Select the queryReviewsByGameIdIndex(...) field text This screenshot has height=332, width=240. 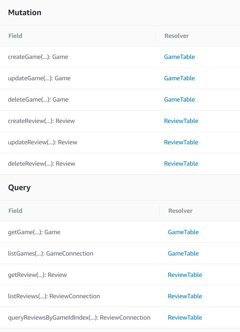click(x=79, y=318)
